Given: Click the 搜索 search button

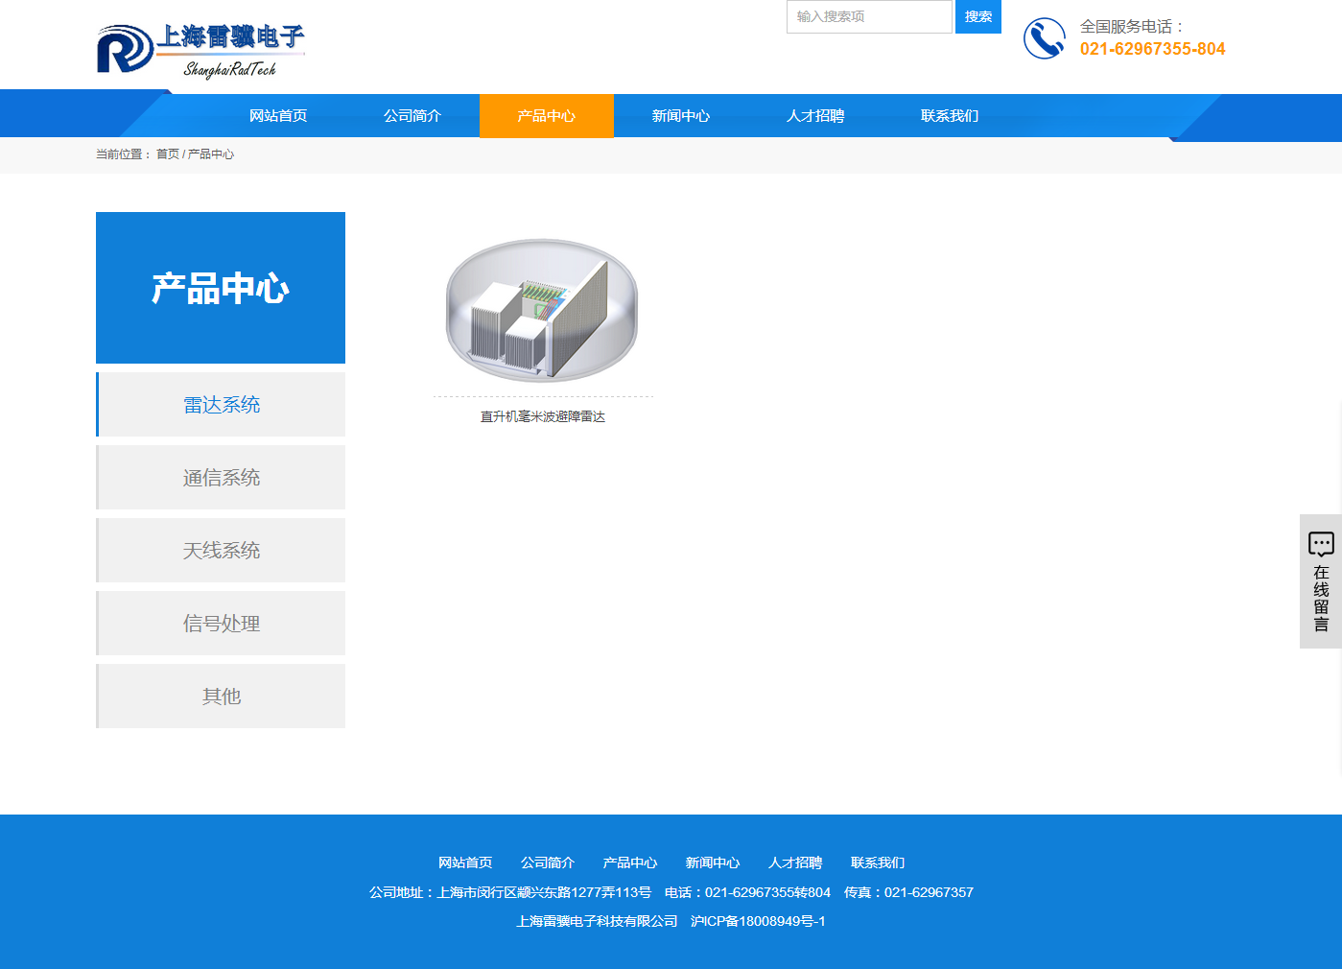Looking at the screenshot, I should pos(978,16).
